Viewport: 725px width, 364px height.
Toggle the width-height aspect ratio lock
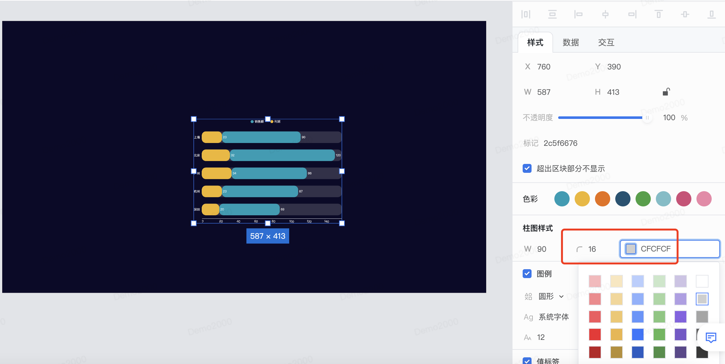[x=666, y=92]
